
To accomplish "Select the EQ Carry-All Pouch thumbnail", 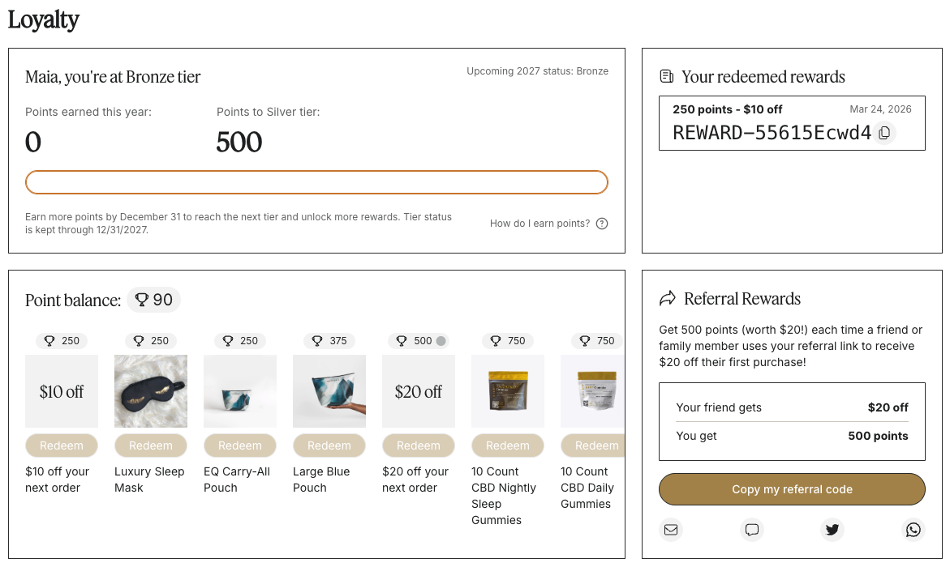I will (240, 391).
